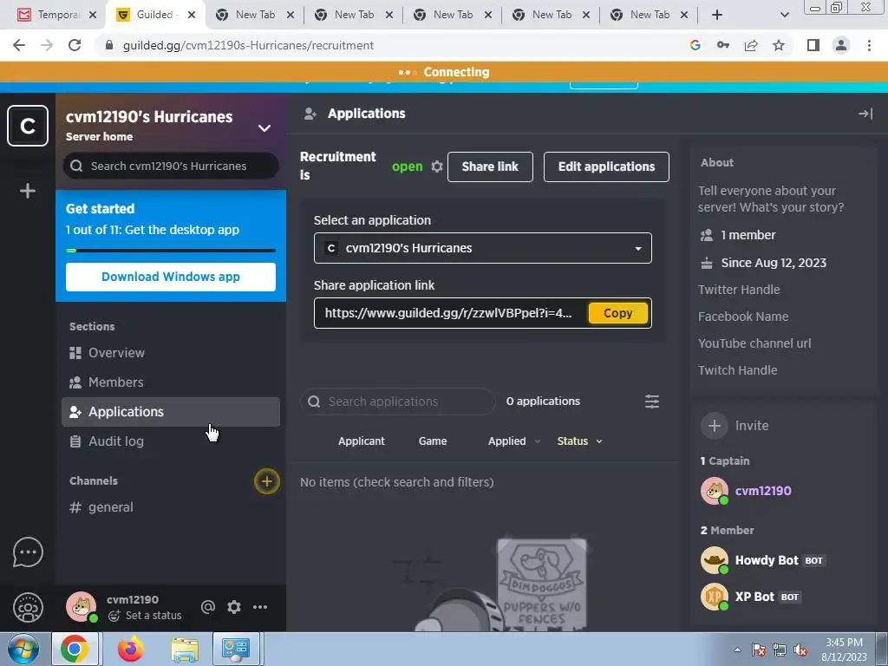This screenshot has width=888, height=666.
Task: Click the Google icon in the address bar
Action: (x=695, y=45)
